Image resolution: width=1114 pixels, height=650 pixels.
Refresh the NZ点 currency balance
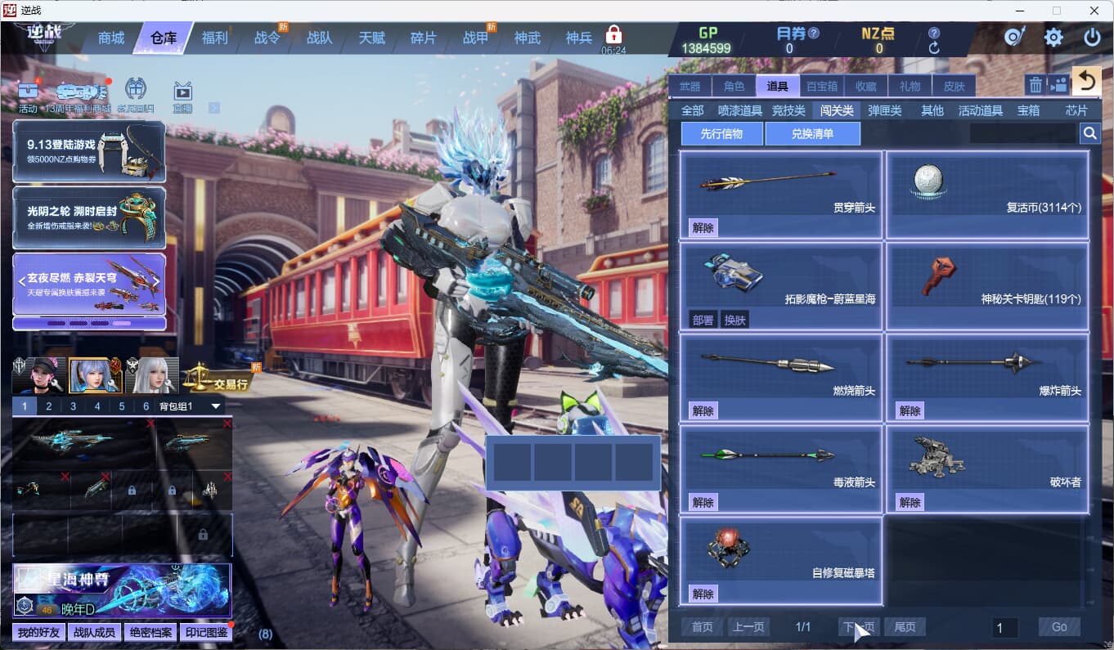click(934, 48)
